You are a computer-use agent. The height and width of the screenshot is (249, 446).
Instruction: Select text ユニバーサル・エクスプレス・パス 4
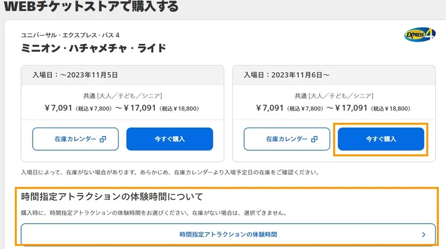71,35
